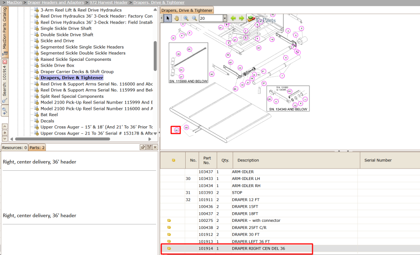Screen dimensions: 420x255
Task: Open 3-Arm Reel Lift & Reel Drive Hydraulics
Action: (81, 10)
